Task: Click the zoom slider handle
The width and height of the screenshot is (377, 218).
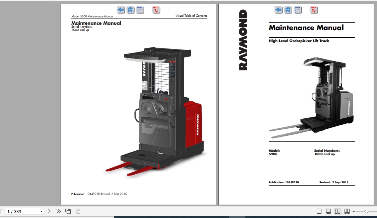Action: point(366,211)
